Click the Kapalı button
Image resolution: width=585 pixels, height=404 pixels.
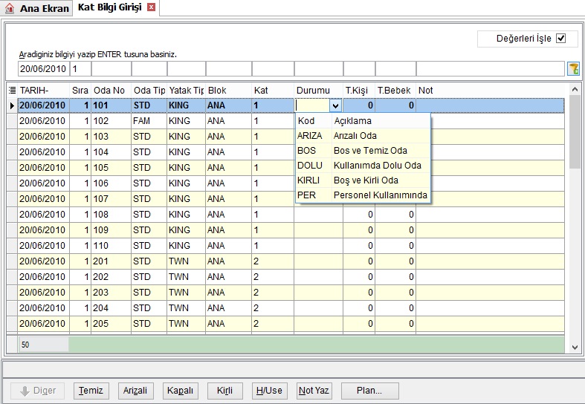coord(180,391)
